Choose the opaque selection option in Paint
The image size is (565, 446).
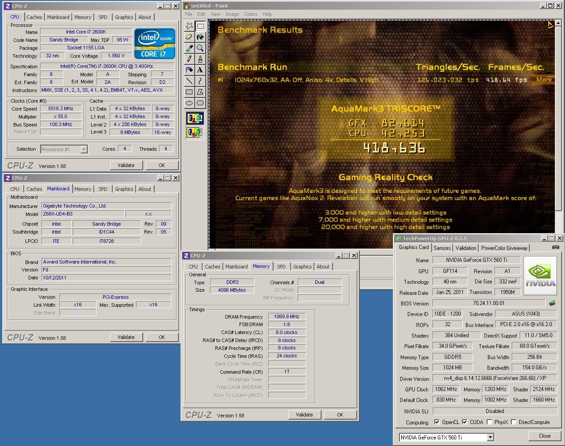pyautogui.click(x=195, y=118)
